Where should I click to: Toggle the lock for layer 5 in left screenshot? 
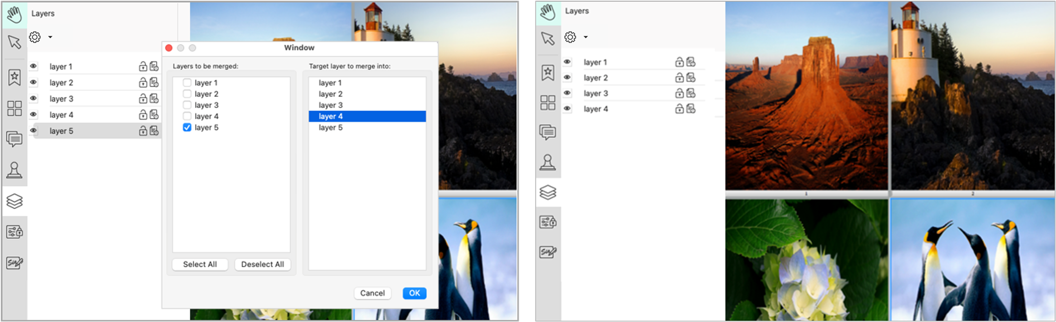pos(143,131)
